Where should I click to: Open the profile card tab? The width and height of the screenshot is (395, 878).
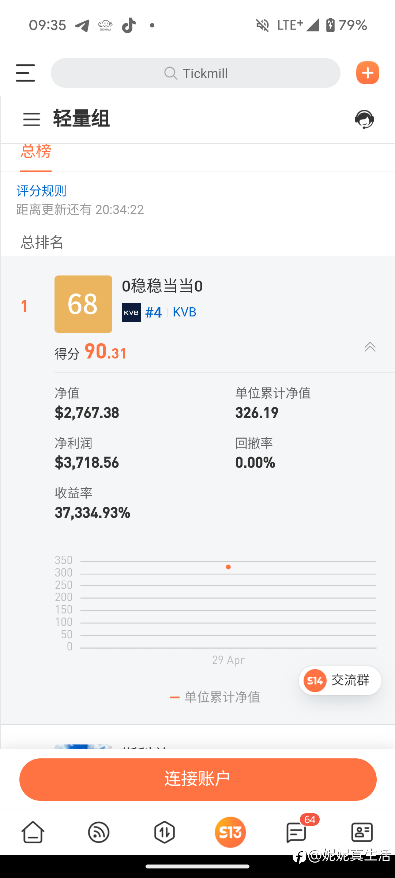click(x=362, y=832)
